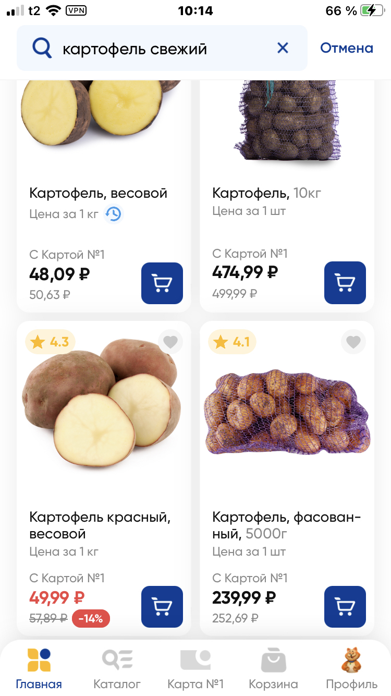
Task: Tap the magnifier search icon
Action: point(42,49)
